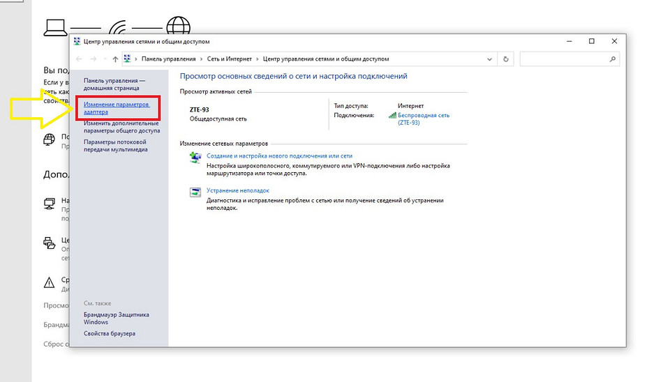
Task: Expand chevron after Сеть и Интернет breadcrumb
Action: pos(257,59)
